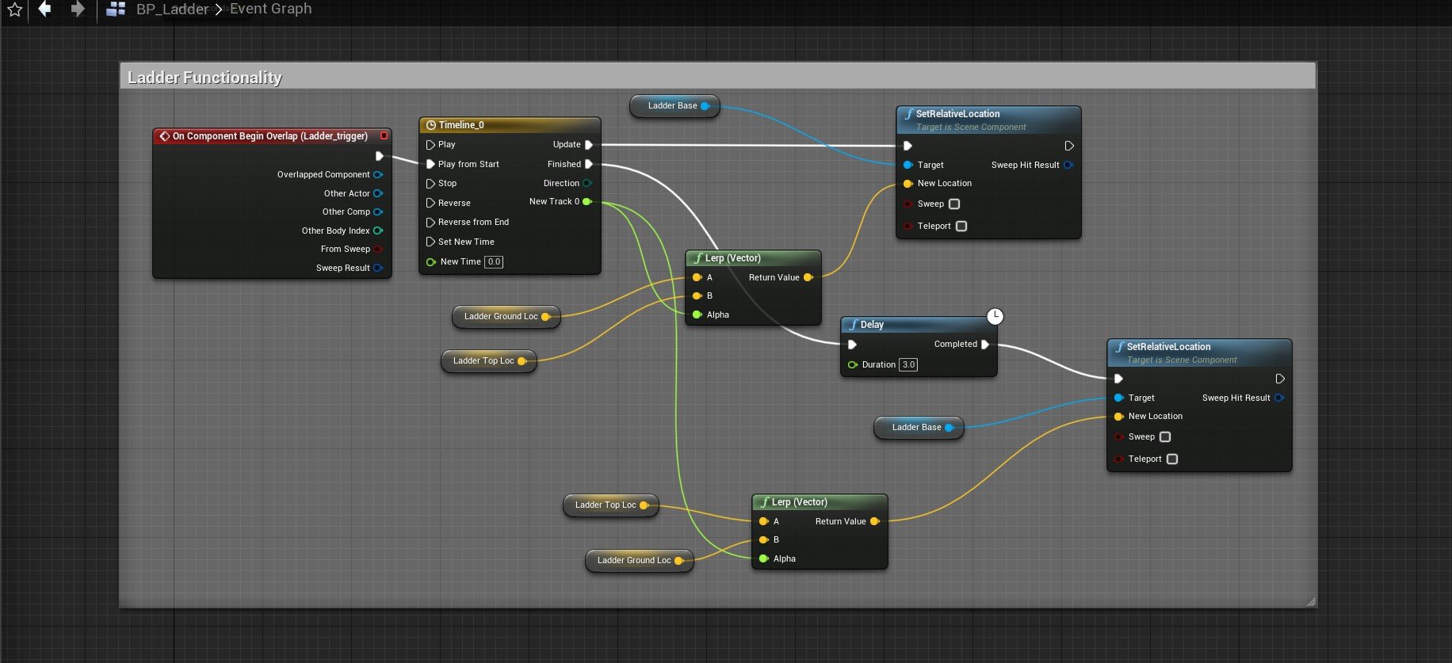Screen dimensions: 1452x663
Task: Click the Timeline Reverse input pin
Action: pos(430,203)
